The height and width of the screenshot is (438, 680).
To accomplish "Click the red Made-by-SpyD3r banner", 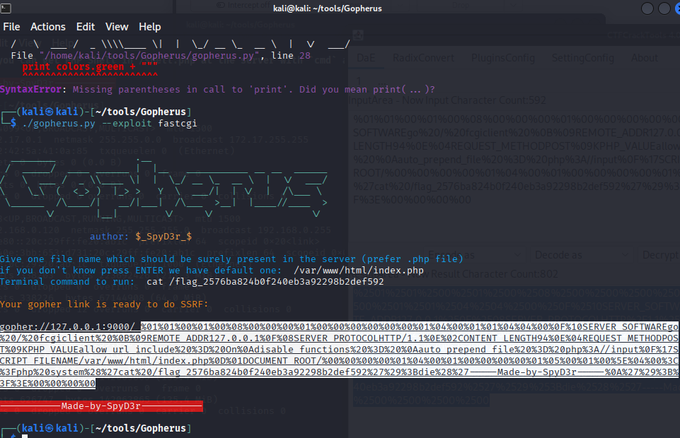I will coord(101,406).
